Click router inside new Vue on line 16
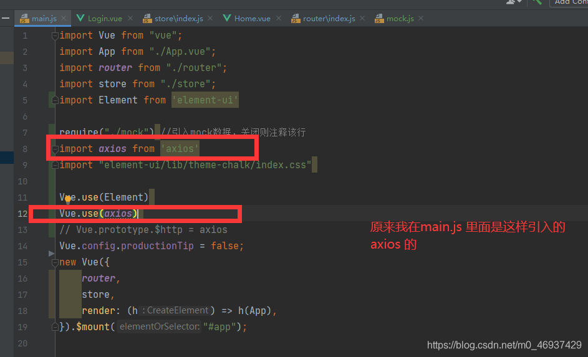 click(99, 278)
